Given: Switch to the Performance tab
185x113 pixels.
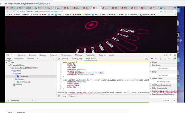Looking at the screenshot, I should click(66, 55).
